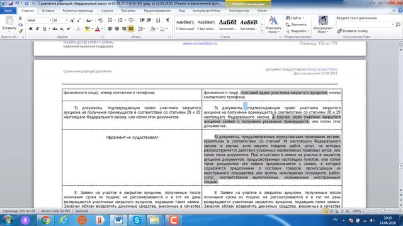Switch to the Ссылки tab
The image size is (403, 226).
[x=107, y=11]
